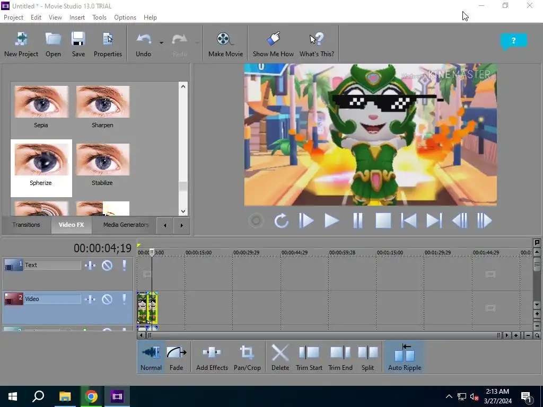Click Make Movie film reel icon
The width and height of the screenshot is (543, 407).
click(x=225, y=39)
